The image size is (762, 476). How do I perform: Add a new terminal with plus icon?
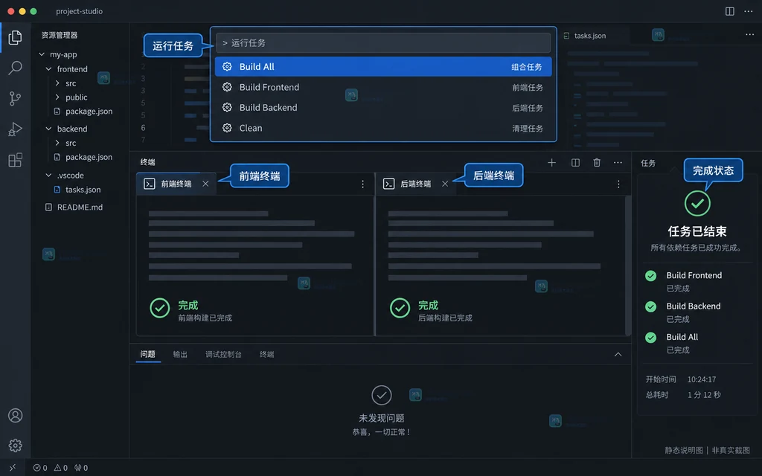(x=551, y=163)
